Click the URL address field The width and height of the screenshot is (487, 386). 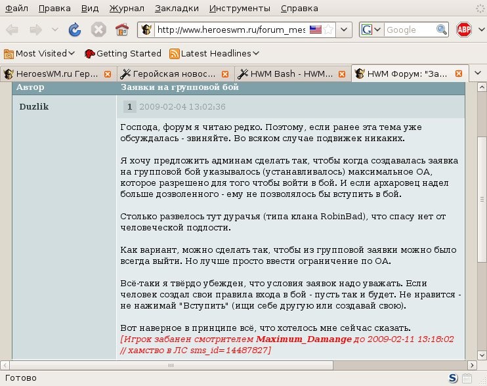pyautogui.click(x=232, y=30)
